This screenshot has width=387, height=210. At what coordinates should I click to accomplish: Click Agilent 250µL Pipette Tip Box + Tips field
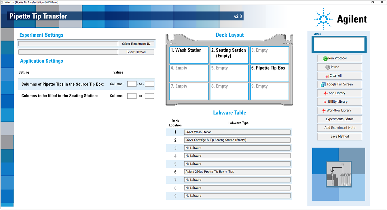pos(237,172)
